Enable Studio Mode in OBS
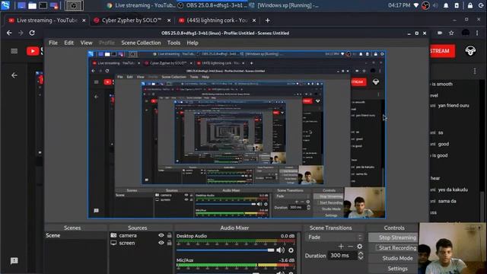487x274 pixels. [x=393, y=258]
